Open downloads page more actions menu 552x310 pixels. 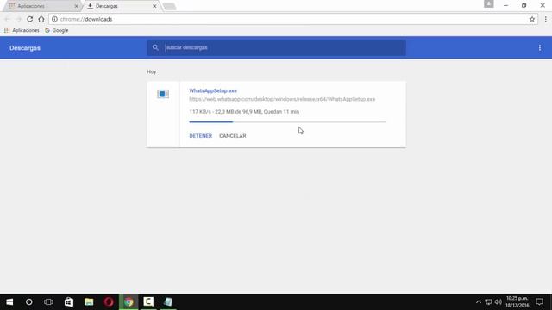(x=540, y=48)
